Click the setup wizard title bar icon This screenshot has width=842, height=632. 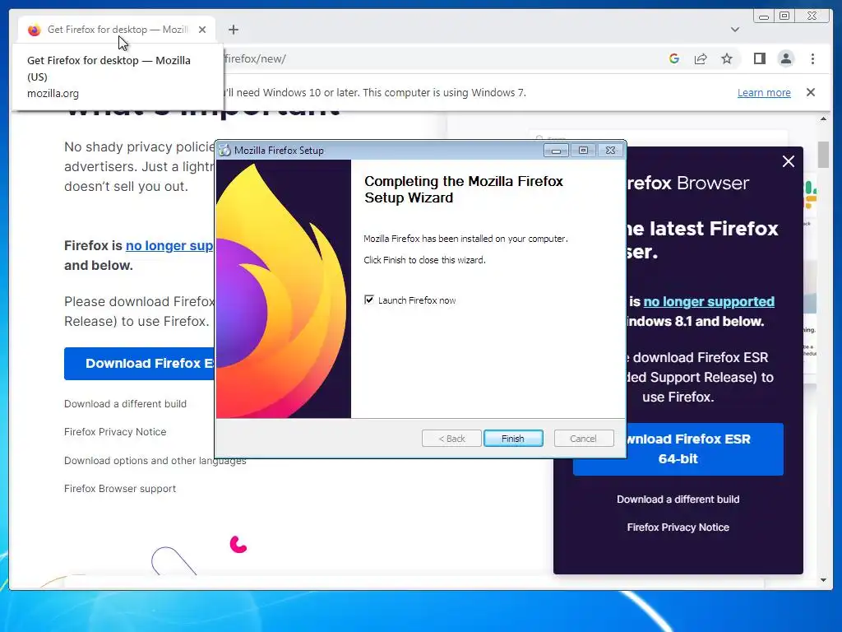coord(224,151)
